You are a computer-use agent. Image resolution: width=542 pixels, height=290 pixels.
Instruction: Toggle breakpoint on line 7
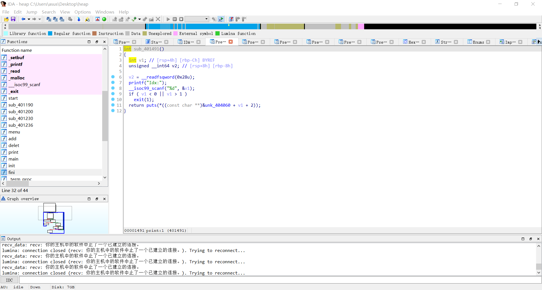coord(113,82)
